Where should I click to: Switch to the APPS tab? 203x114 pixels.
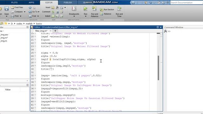(31, 3)
